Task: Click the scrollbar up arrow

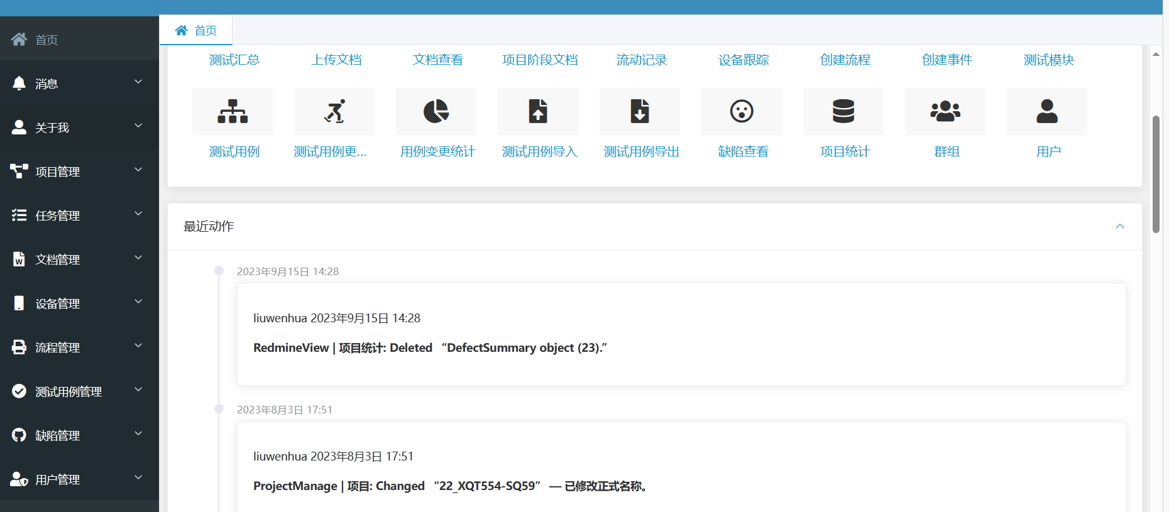Action: point(1156,54)
